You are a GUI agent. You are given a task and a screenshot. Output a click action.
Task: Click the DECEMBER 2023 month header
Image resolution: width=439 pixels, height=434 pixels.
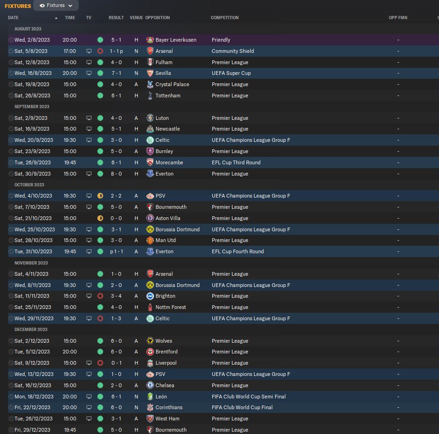31,329
